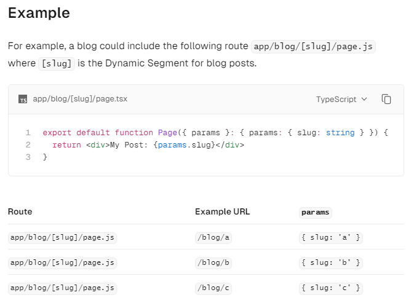Viewport: 406px width, 303px height.
Task: Click the /blog/c example URL cell
Action: tap(213, 288)
